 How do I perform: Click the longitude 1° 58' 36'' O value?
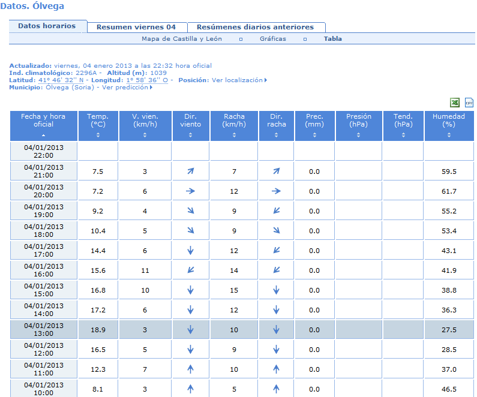[147, 80]
